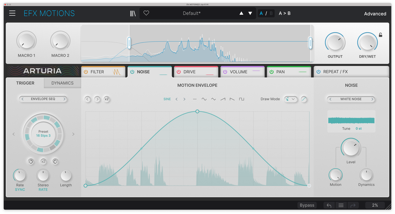Viewport: 395px width, 214px height.
Task: Double the sequencer steps with x2 button
Action: (43, 161)
